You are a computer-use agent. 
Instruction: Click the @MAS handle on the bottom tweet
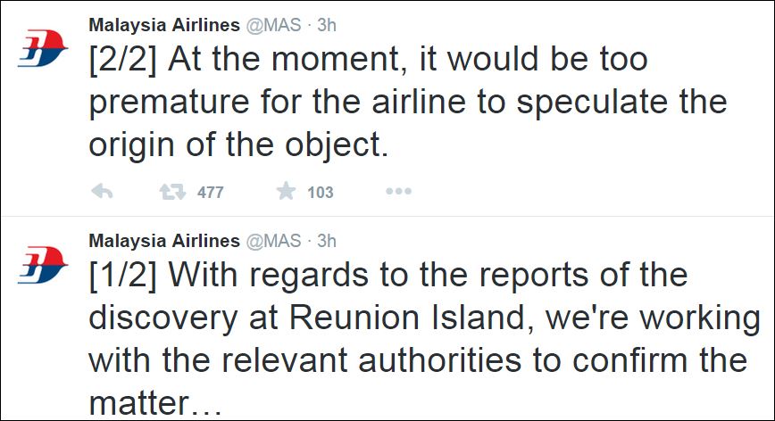click(x=273, y=241)
